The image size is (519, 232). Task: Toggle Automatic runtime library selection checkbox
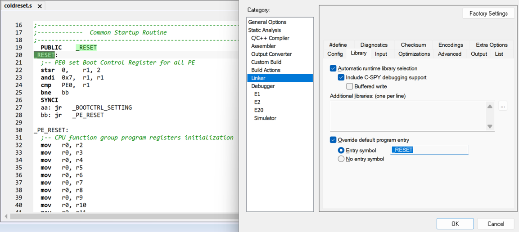tap(333, 68)
